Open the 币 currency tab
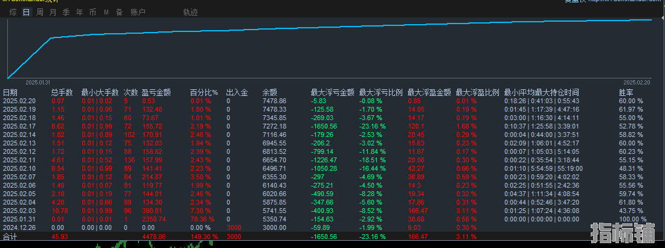The image size is (665, 248). (92, 12)
